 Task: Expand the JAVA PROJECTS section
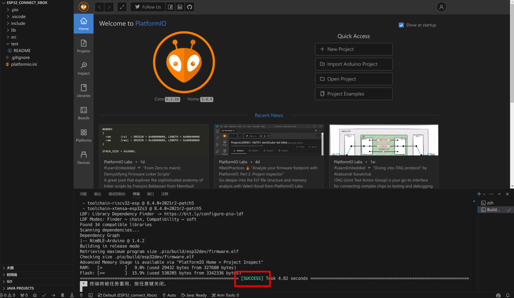click(x=20, y=288)
